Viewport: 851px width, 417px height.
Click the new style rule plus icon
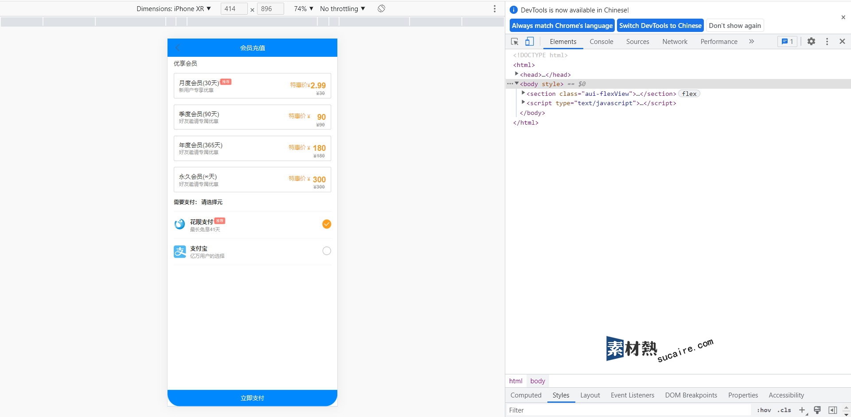point(802,410)
